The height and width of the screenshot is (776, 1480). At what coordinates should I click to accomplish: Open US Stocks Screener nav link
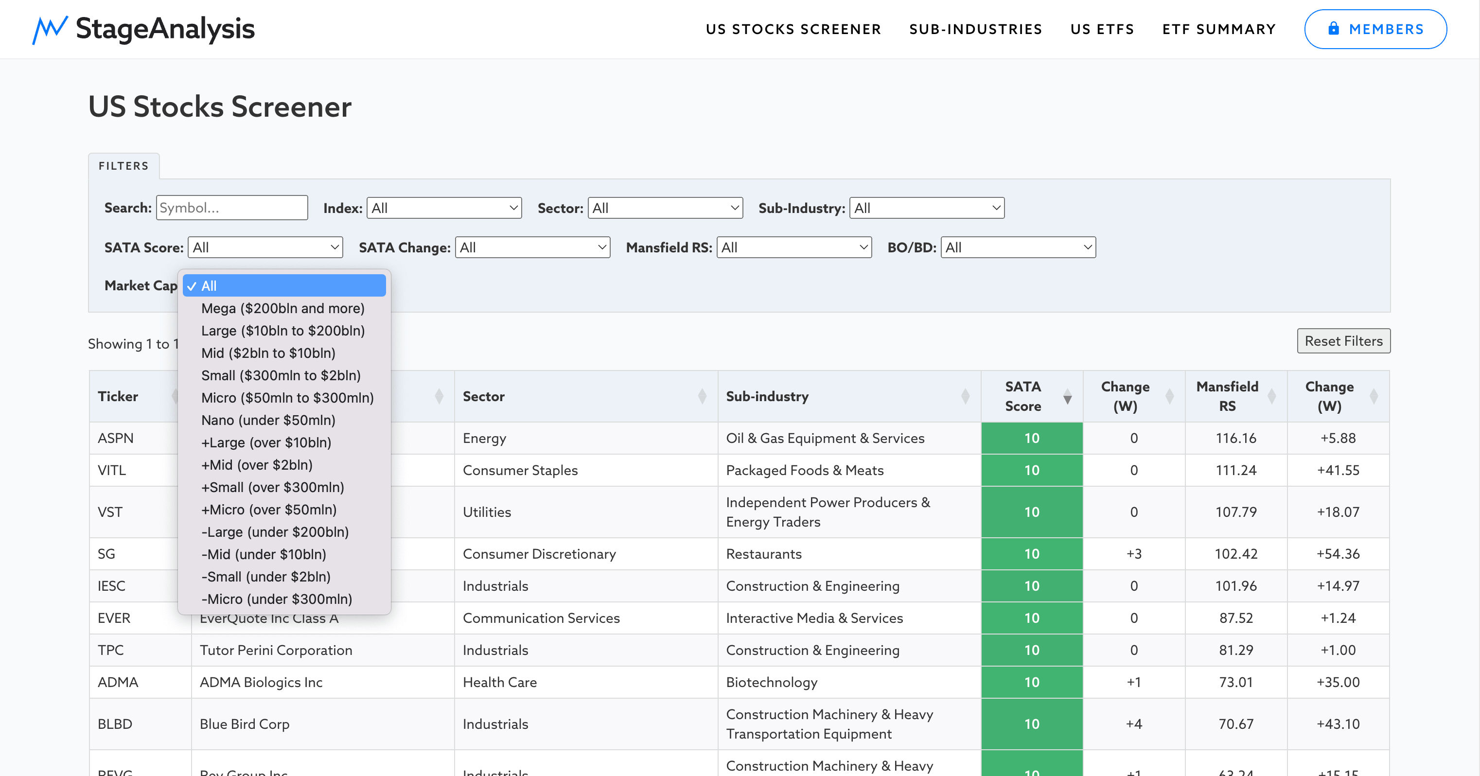pyautogui.click(x=793, y=29)
